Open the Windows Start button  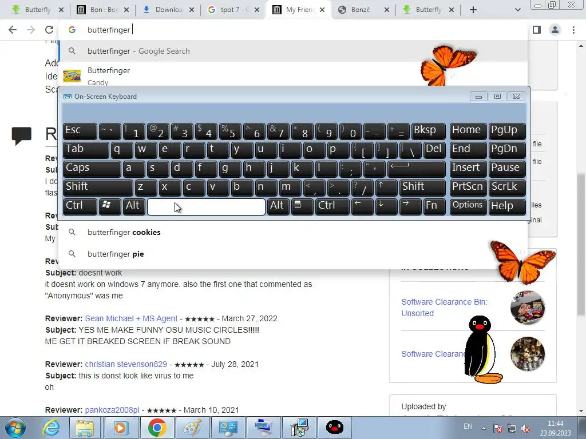coord(14,428)
